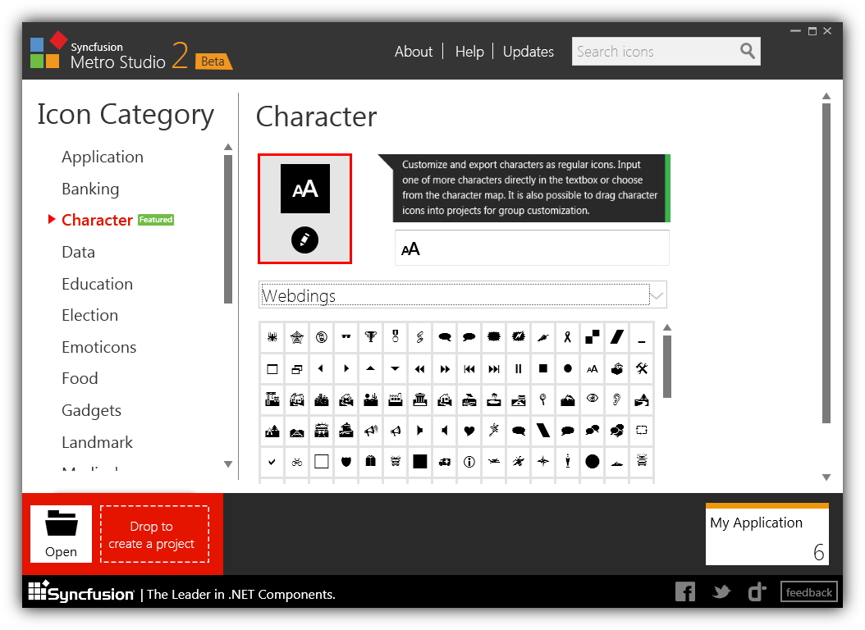Image resolution: width=865 pixels, height=630 pixels.
Task: Choose the museum building with columns character
Action: pos(420,399)
